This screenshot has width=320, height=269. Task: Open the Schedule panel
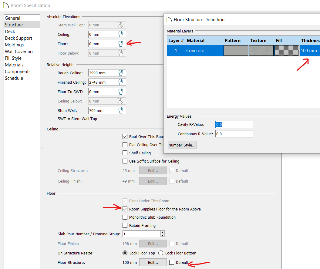click(x=22, y=78)
